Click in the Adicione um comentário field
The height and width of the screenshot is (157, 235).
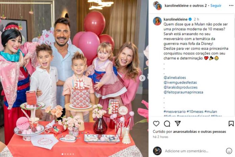(x=187, y=151)
